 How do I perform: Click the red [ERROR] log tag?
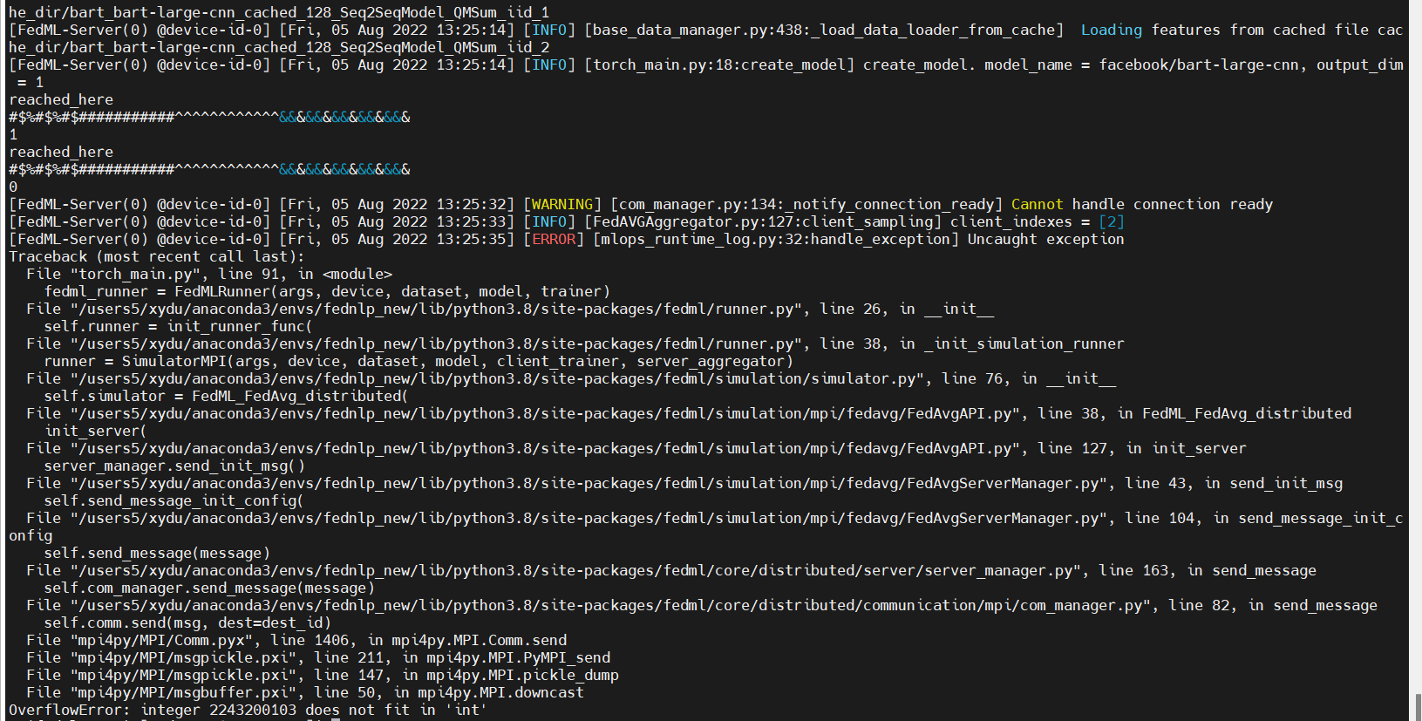[554, 239]
